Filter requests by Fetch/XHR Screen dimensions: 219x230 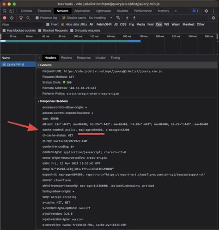pyautogui.click(x=104, y=25)
